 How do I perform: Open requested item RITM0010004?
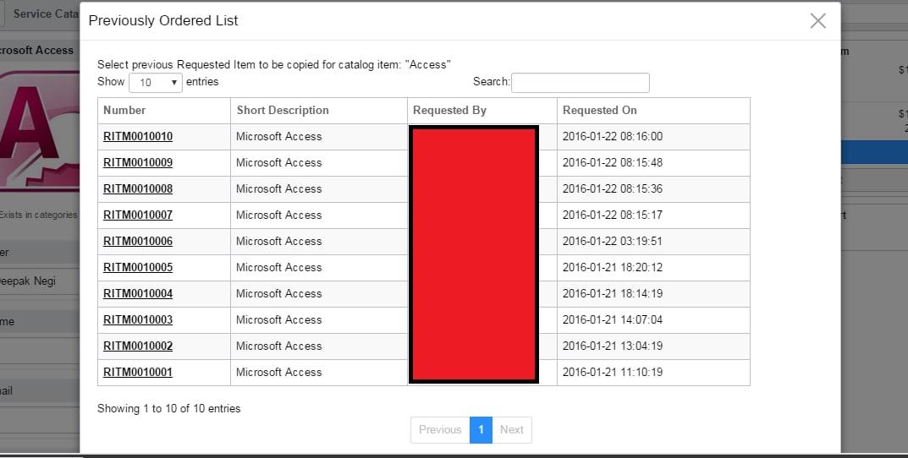click(138, 293)
